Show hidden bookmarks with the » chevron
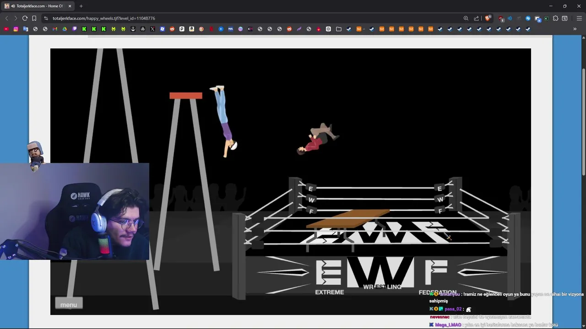586x329 pixels. coord(575,29)
